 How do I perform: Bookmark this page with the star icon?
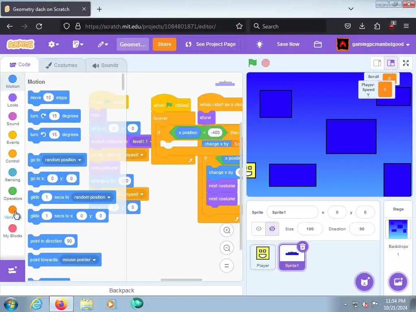point(239,26)
